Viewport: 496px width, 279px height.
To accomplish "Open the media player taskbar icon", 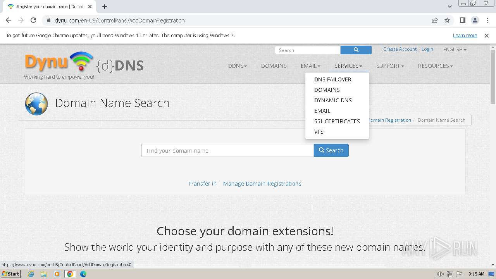I will (x=57, y=274).
